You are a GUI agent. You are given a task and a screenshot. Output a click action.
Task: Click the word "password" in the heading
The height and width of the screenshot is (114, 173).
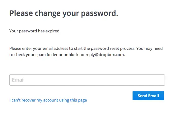point(100,14)
